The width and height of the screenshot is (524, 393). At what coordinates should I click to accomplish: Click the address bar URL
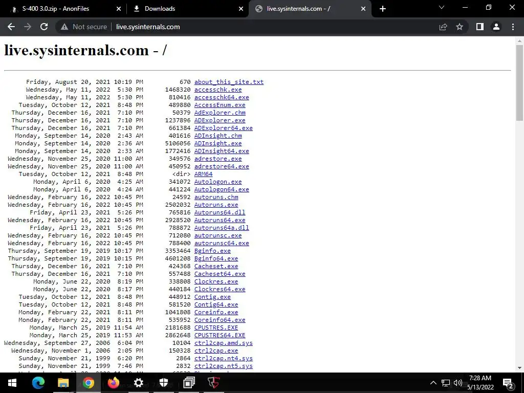point(148,27)
